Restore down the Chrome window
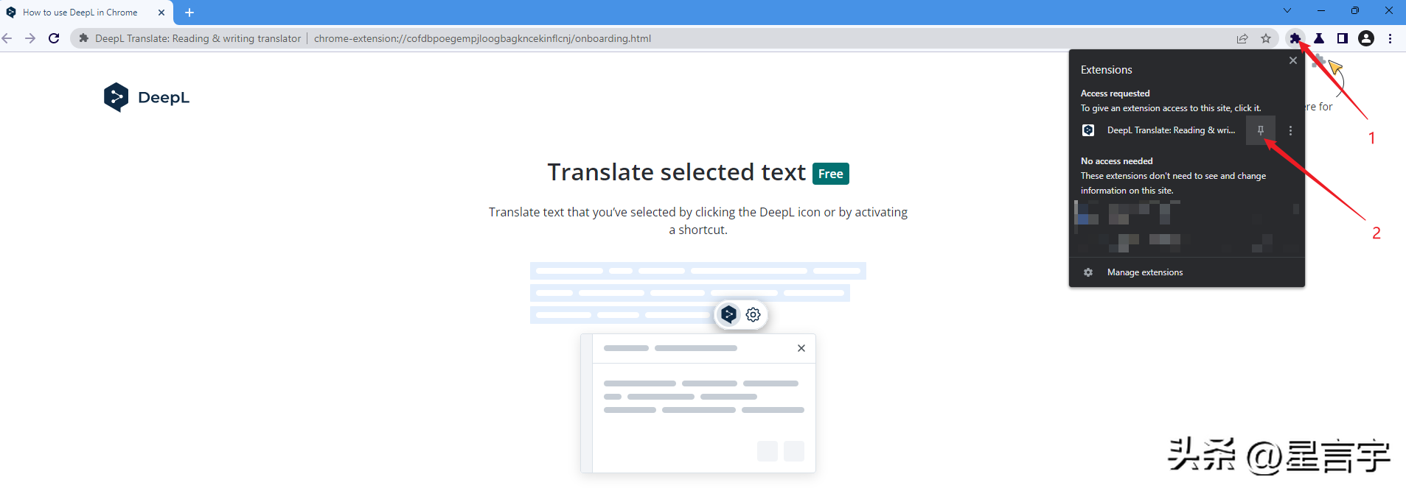The height and width of the screenshot is (488, 1406). [1355, 10]
